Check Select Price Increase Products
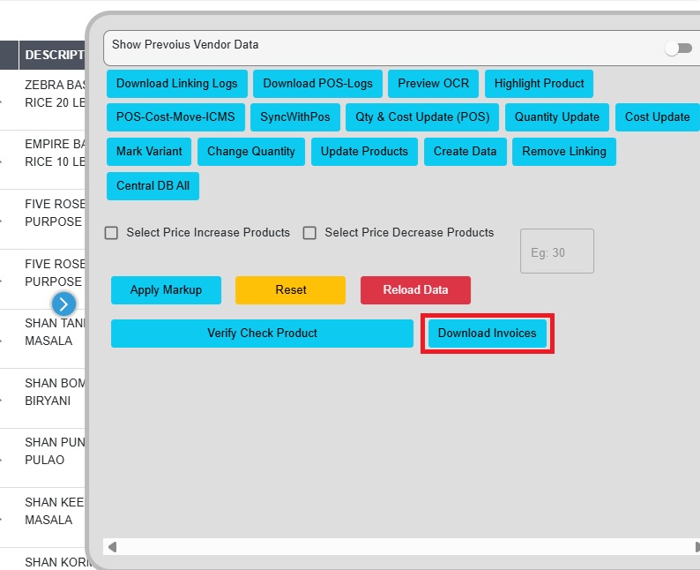The height and width of the screenshot is (570, 700). click(111, 233)
